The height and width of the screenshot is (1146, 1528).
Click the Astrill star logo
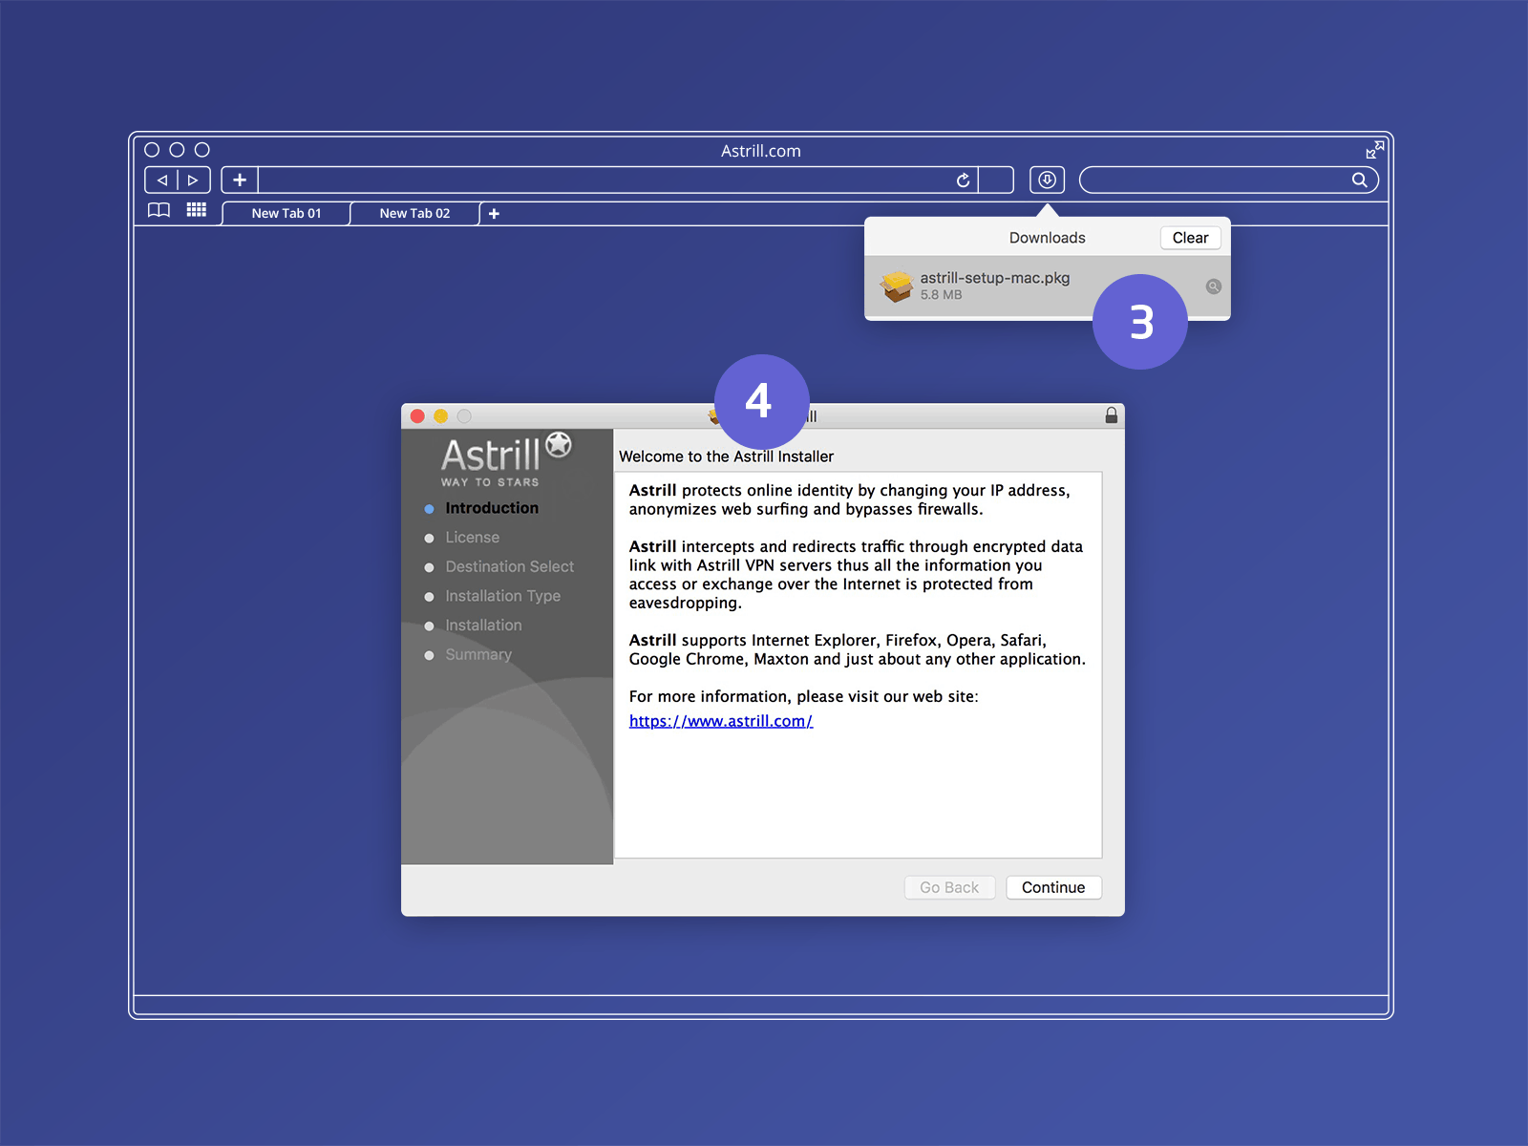(557, 444)
